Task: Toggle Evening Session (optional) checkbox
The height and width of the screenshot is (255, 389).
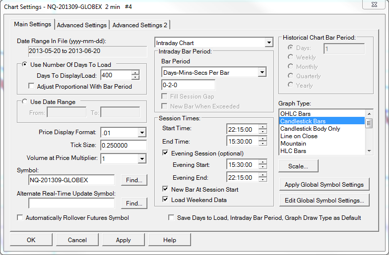Action: [165, 153]
